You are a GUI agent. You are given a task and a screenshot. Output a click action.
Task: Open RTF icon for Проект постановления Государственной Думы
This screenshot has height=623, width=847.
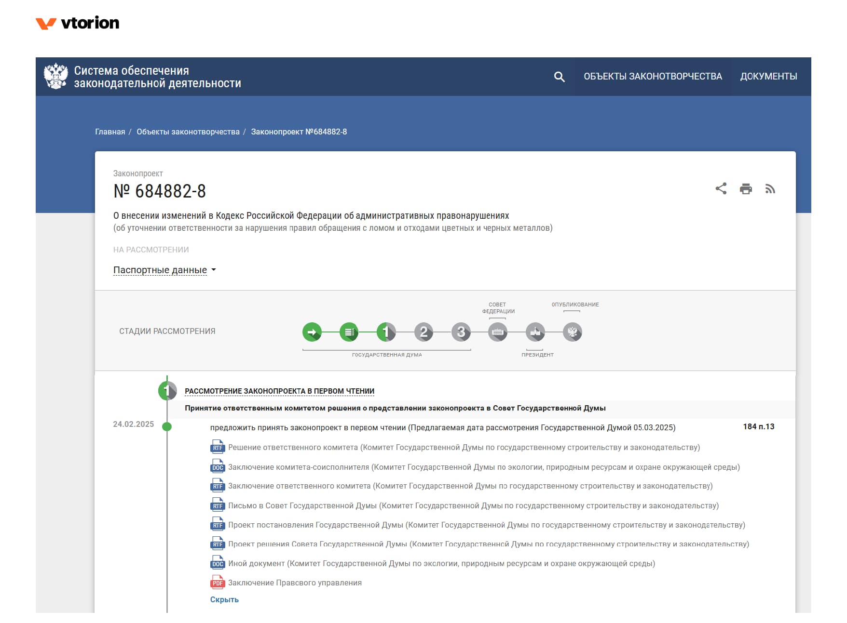pyautogui.click(x=218, y=524)
